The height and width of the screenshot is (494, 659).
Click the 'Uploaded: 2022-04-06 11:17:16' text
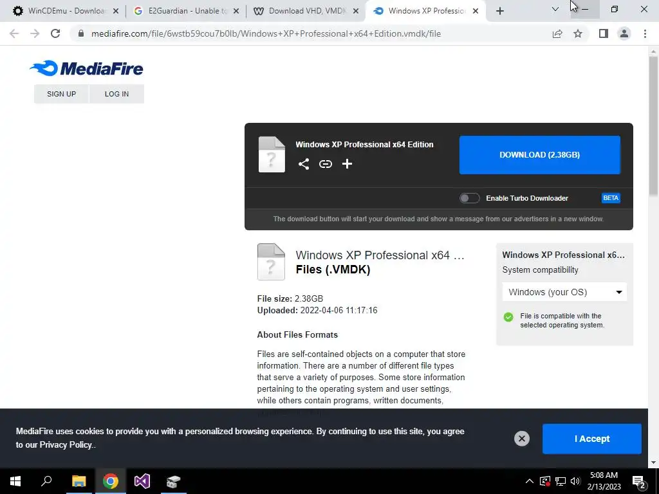click(317, 311)
